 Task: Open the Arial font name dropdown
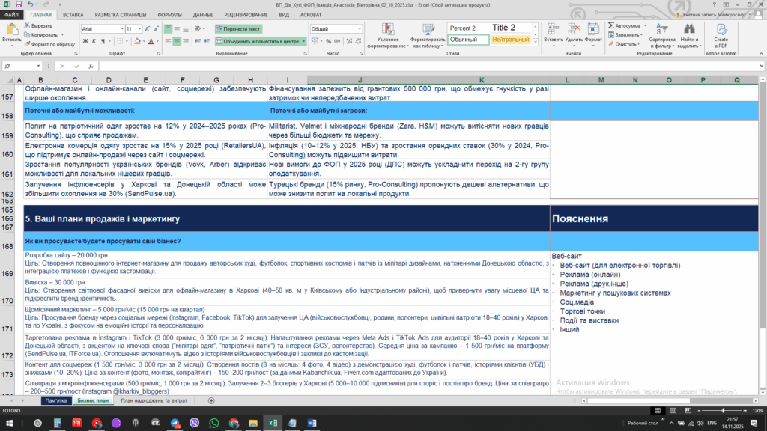[120, 28]
